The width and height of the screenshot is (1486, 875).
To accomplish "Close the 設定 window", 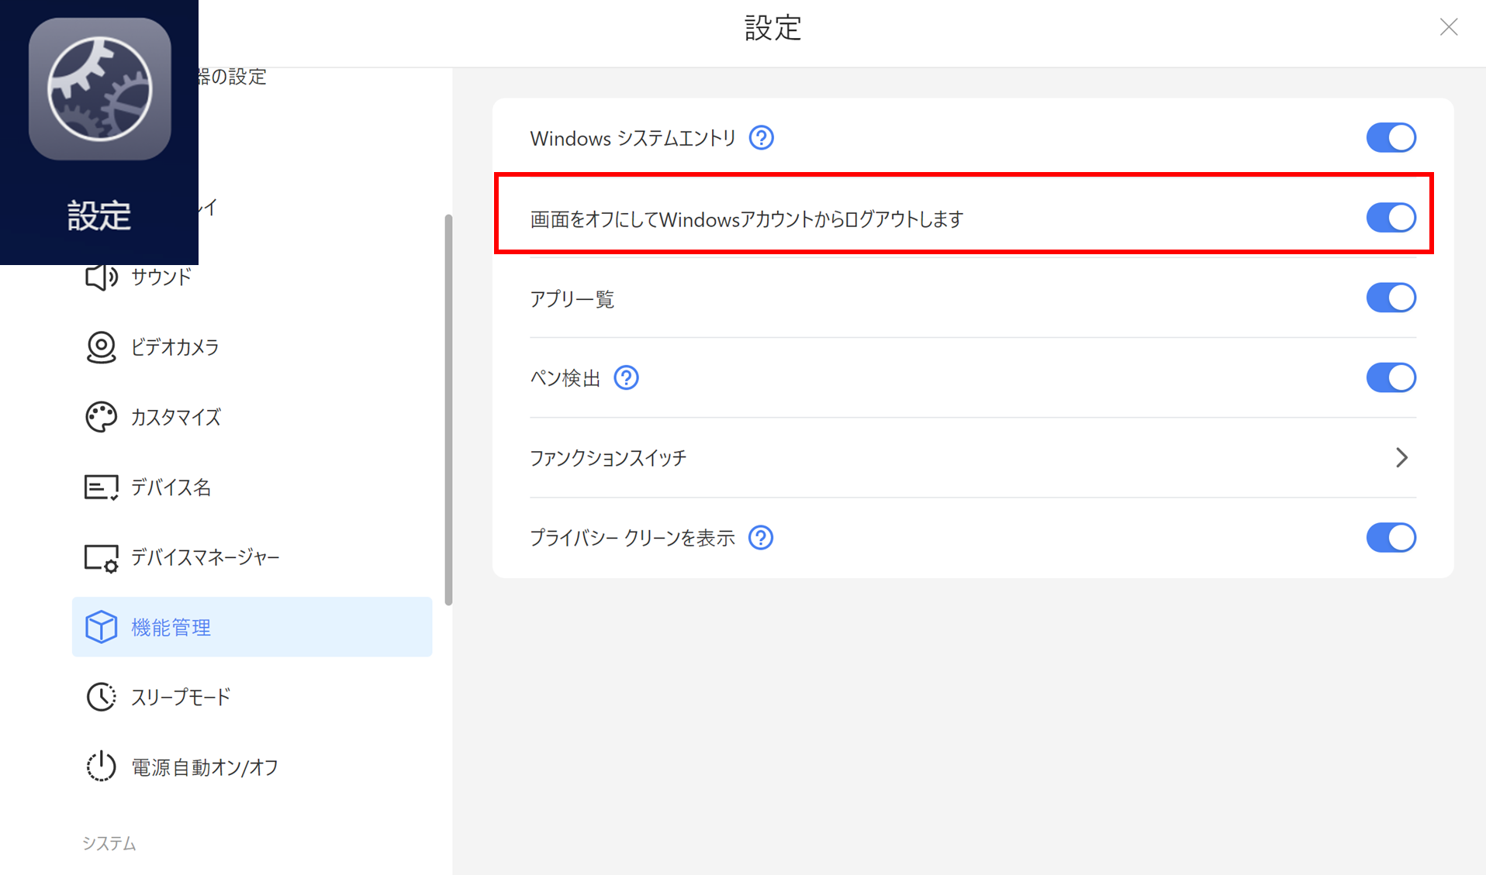I will (x=1448, y=28).
